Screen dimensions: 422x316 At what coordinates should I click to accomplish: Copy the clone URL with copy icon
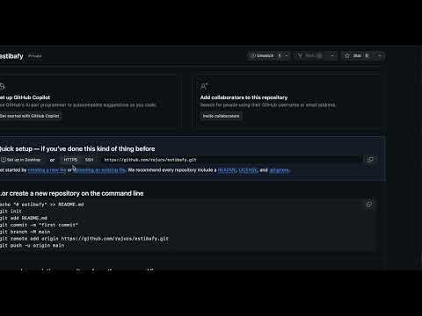370,160
